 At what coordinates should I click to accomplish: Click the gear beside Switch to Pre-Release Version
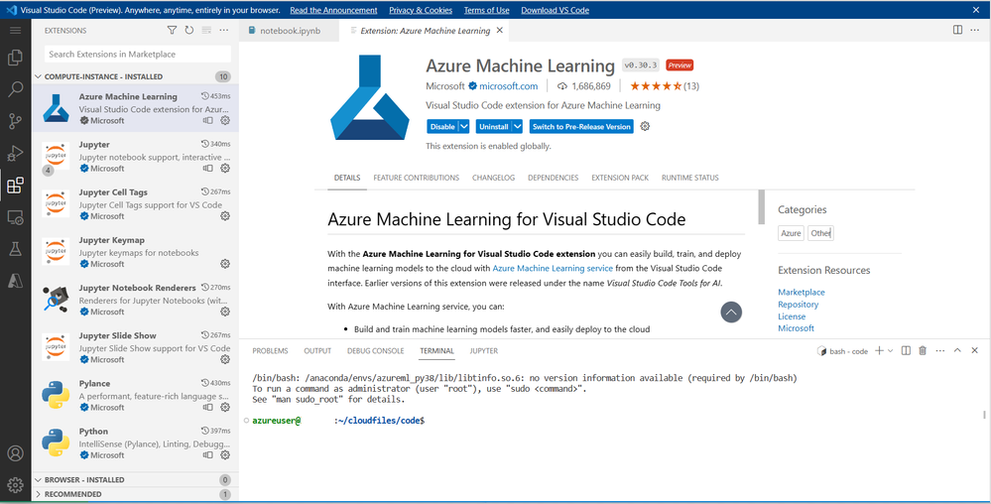click(x=645, y=126)
